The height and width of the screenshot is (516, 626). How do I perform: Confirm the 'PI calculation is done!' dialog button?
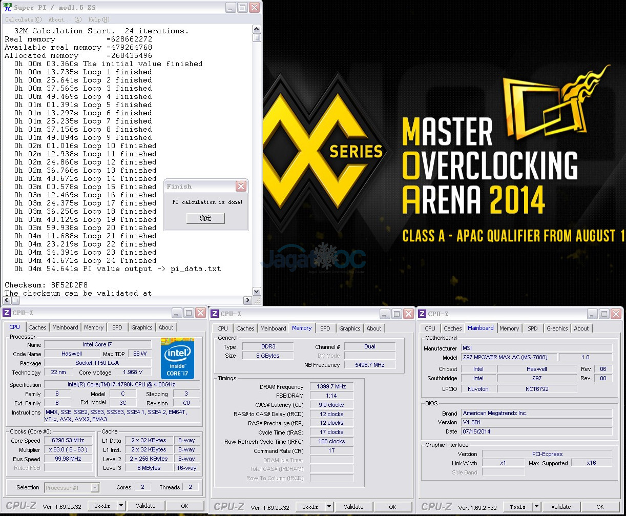click(x=205, y=218)
